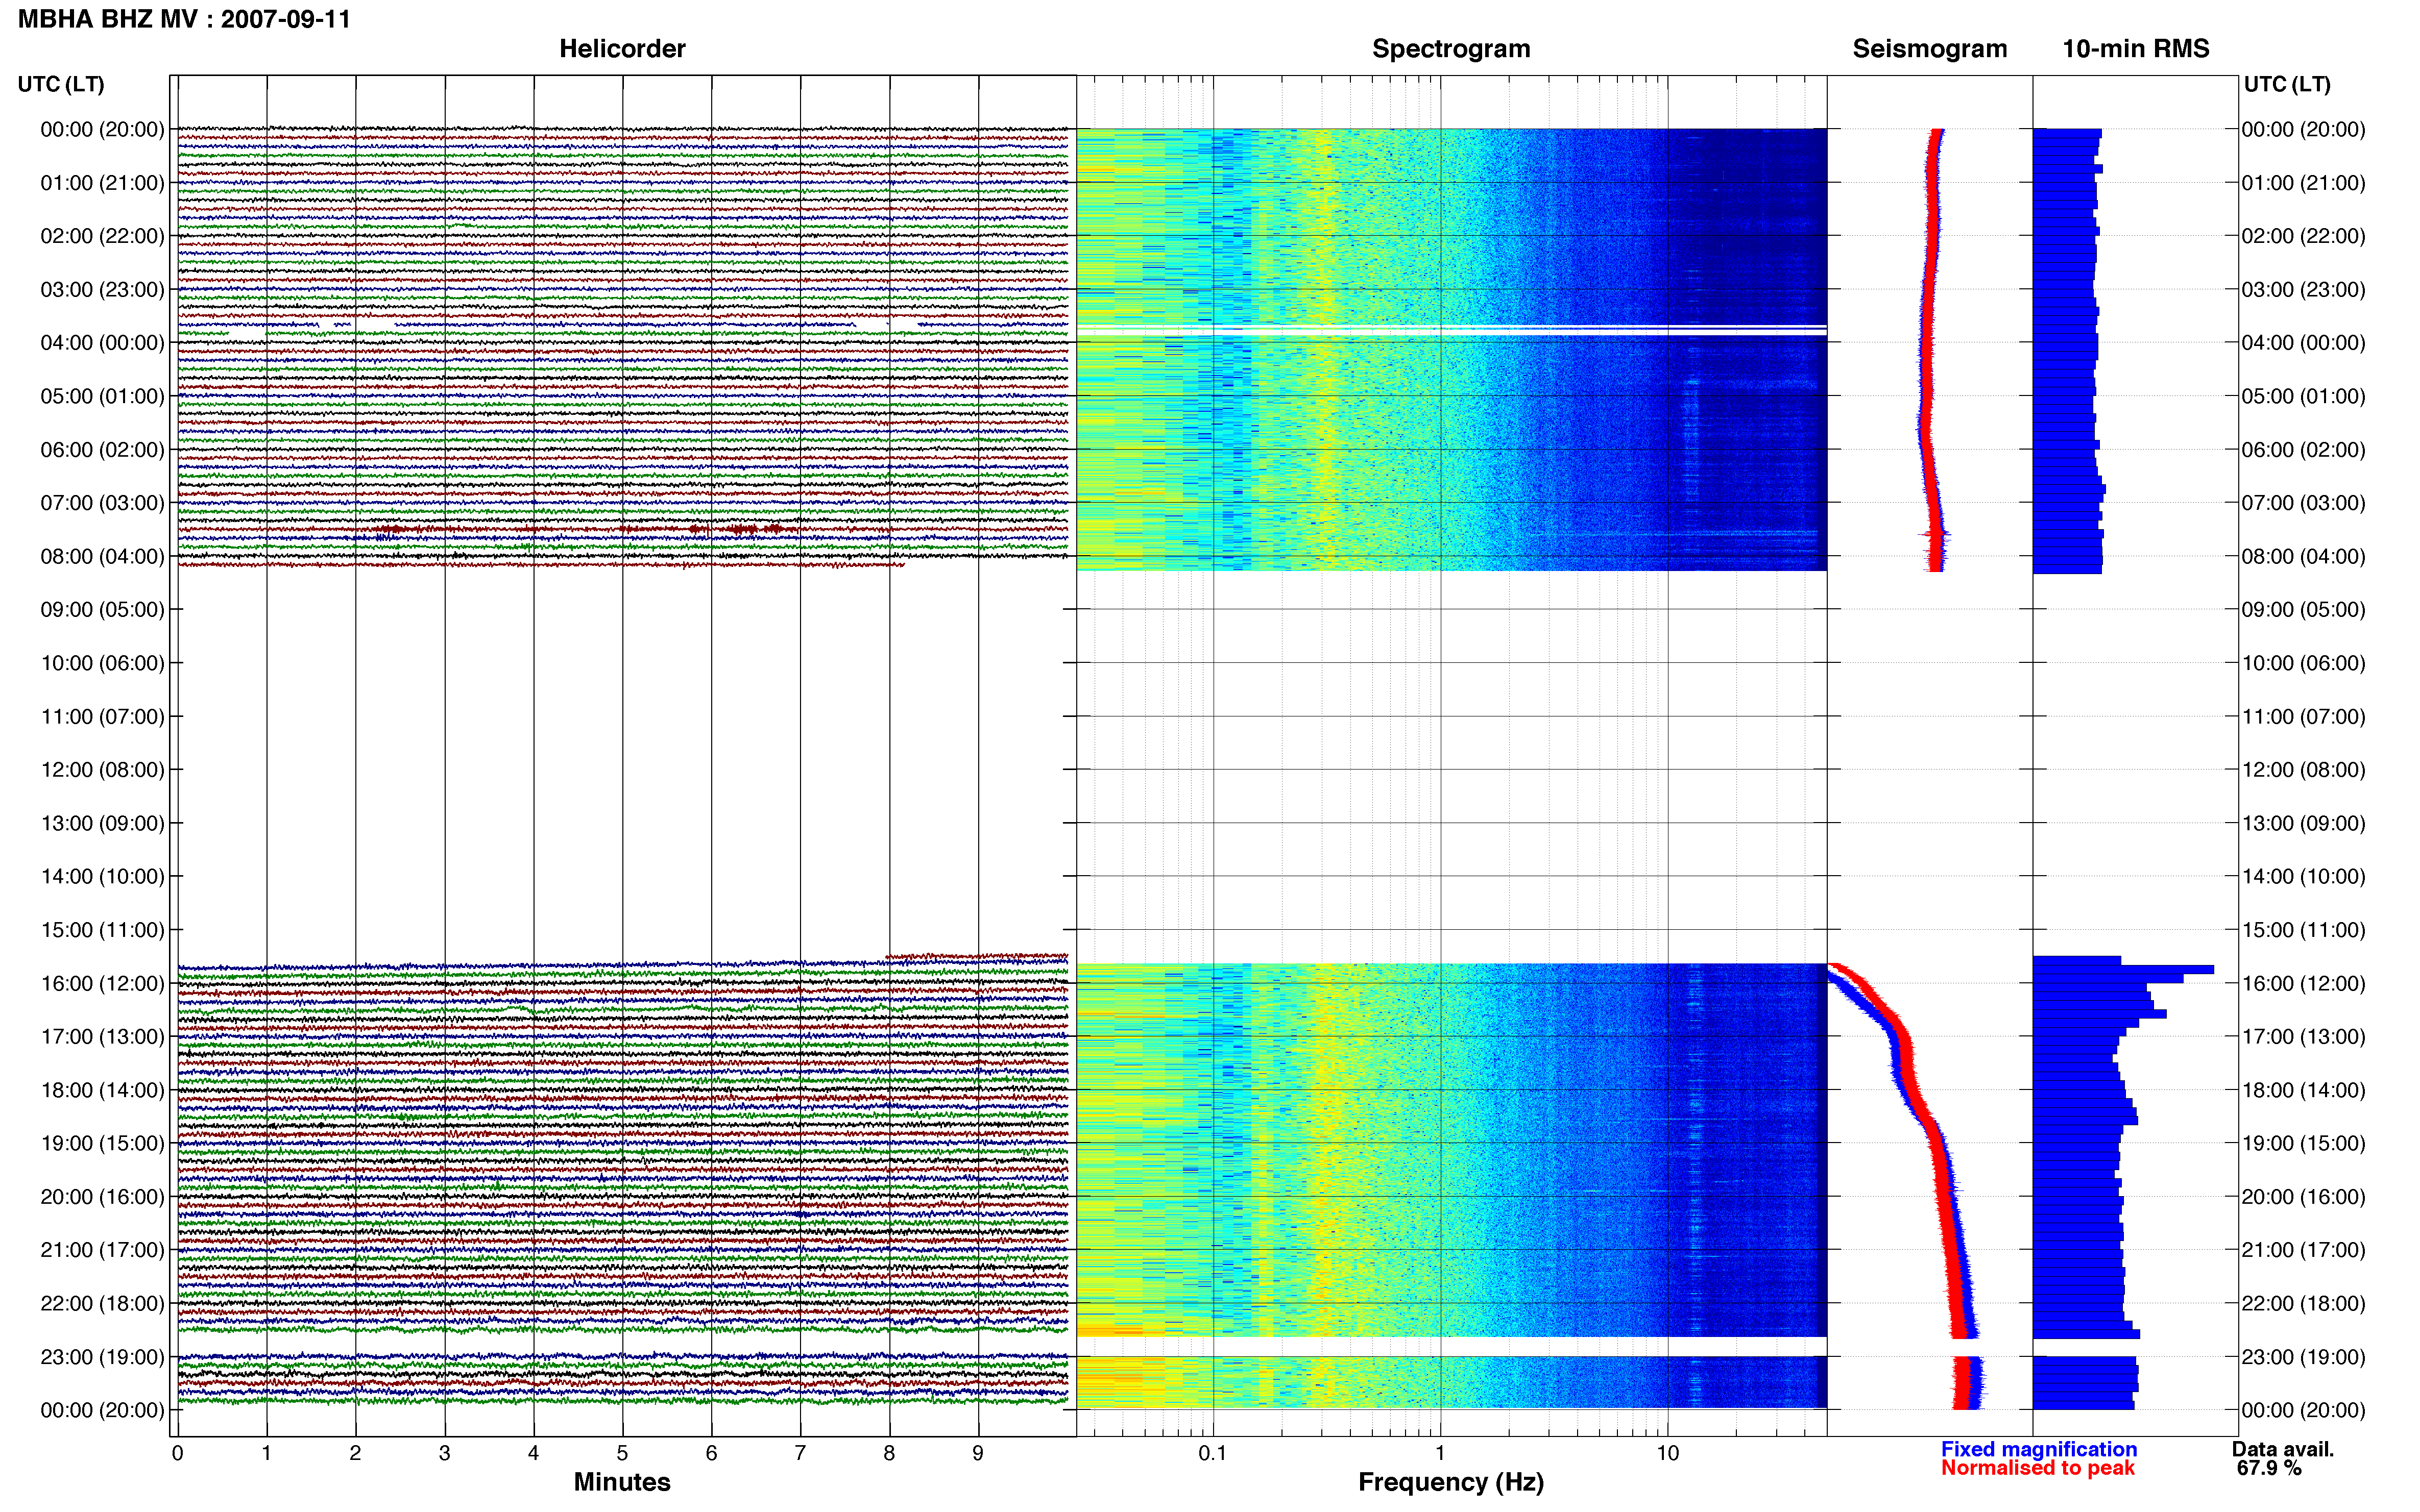Click the '10' frequency tick label
The width and height of the screenshot is (2420, 1512).
coord(1667,1453)
